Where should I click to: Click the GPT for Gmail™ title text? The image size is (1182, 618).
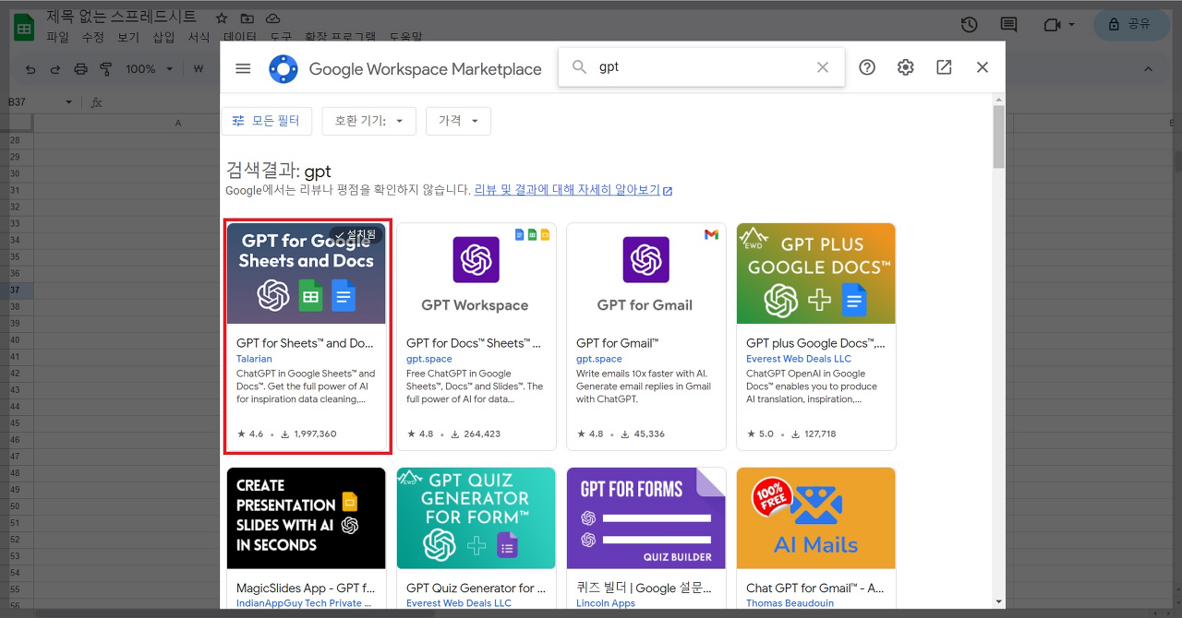618,343
